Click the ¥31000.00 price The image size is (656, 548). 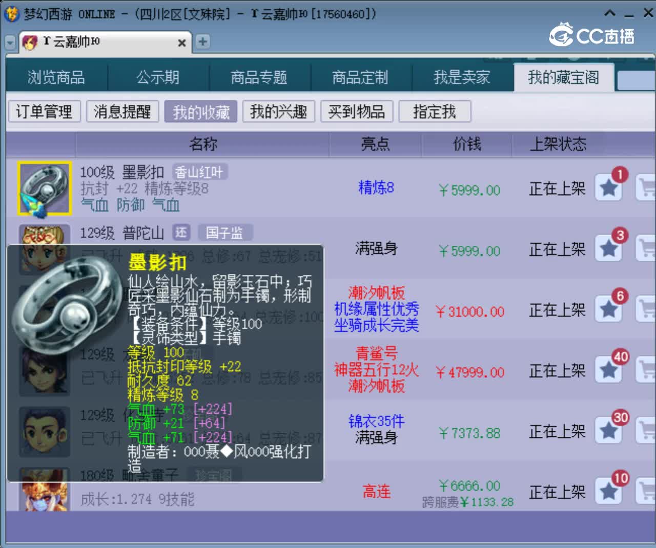pyautogui.click(x=470, y=312)
